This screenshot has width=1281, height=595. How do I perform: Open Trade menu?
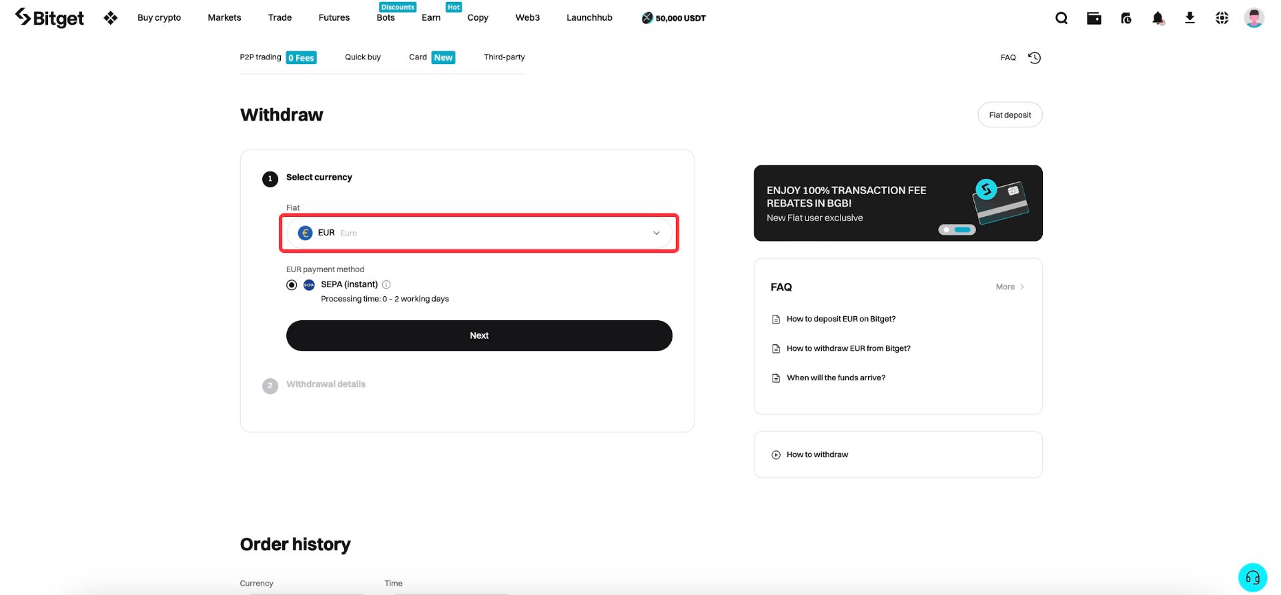[x=280, y=18]
